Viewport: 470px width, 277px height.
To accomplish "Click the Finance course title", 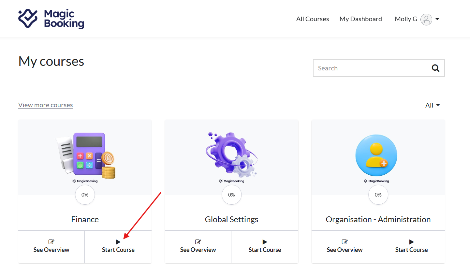I will tap(85, 219).
